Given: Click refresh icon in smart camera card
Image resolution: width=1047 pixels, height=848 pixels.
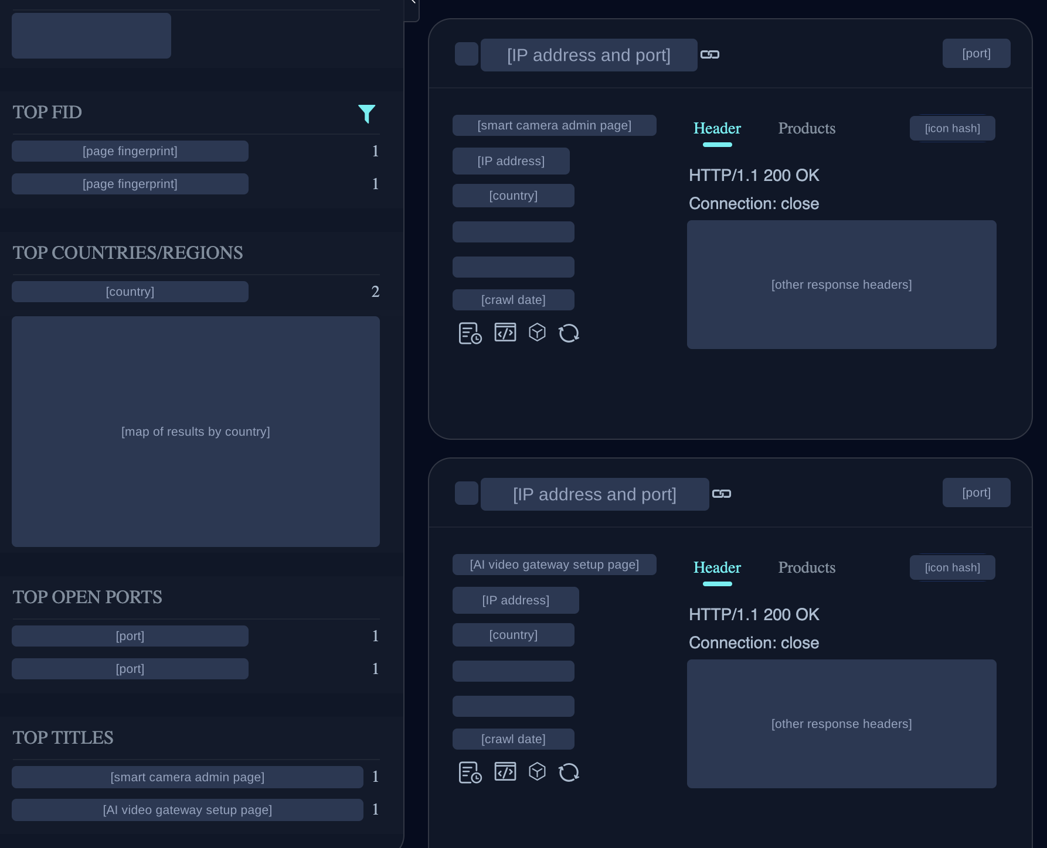Looking at the screenshot, I should click(x=569, y=333).
